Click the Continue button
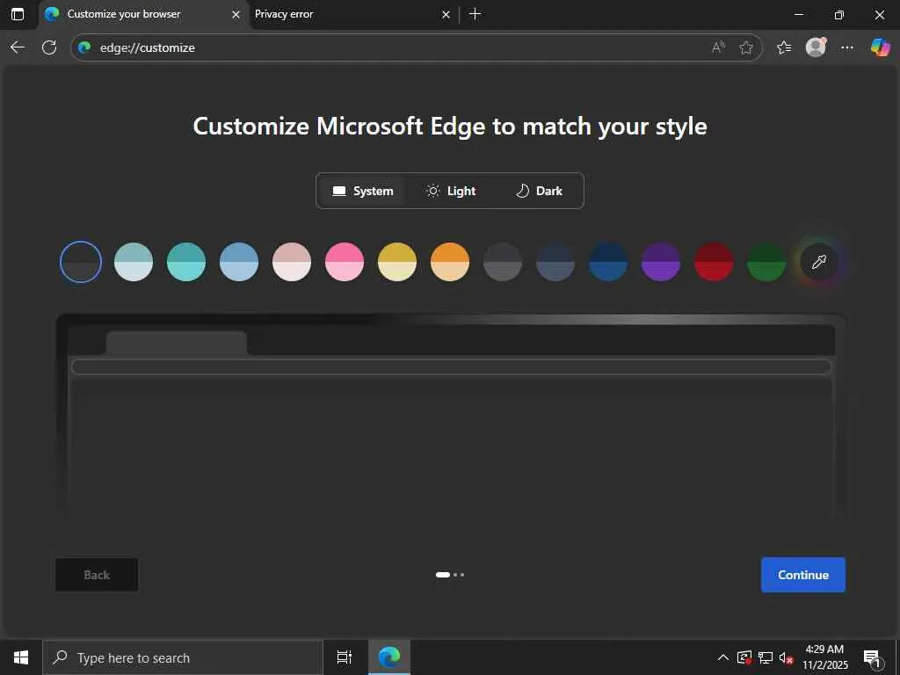The width and height of the screenshot is (900, 675). pos(803,575)
